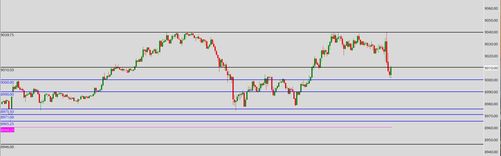
Task: Select the magenta 8960.25 price tag
Action: point(8,130)
